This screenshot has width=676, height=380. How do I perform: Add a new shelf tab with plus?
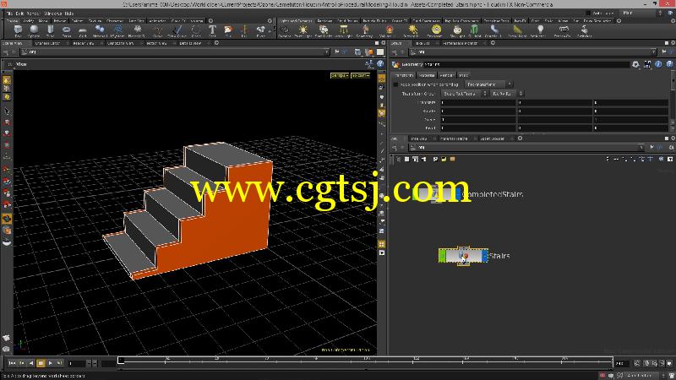[x=210, y=20]
